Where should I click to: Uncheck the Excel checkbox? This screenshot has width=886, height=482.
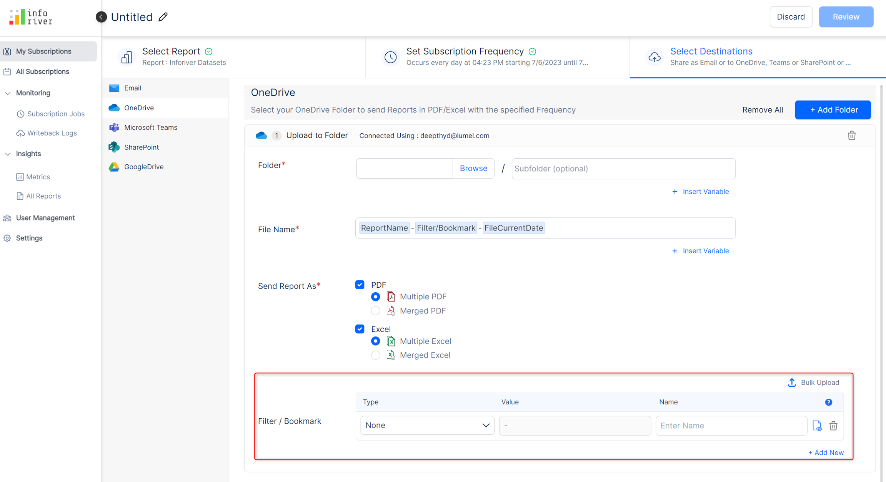pos(360,329)
